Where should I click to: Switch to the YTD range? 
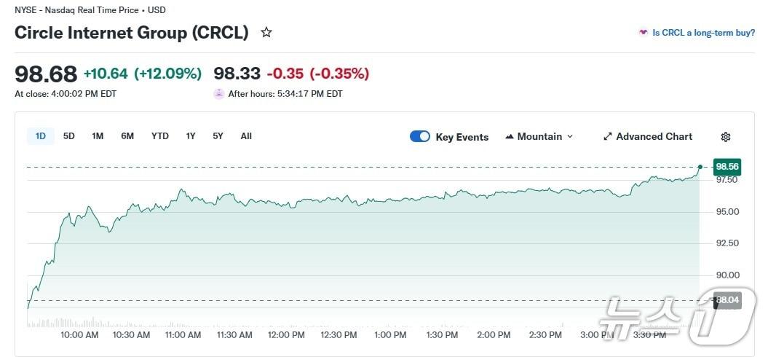pyautogui.click(x=159, y=136)
